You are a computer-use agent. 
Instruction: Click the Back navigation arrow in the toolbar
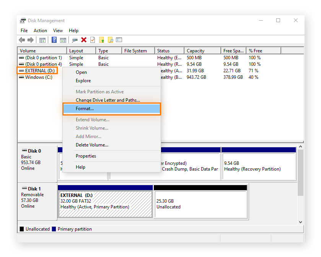[x=21, y=40]
